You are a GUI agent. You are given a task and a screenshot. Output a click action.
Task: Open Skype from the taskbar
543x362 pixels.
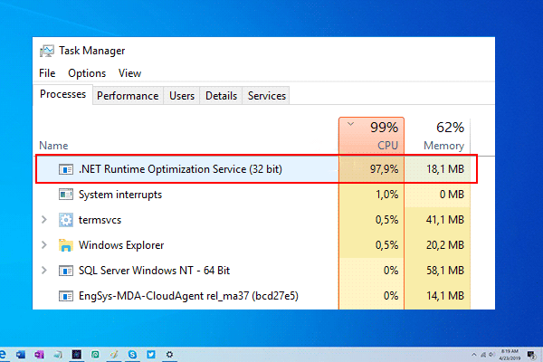133,354
